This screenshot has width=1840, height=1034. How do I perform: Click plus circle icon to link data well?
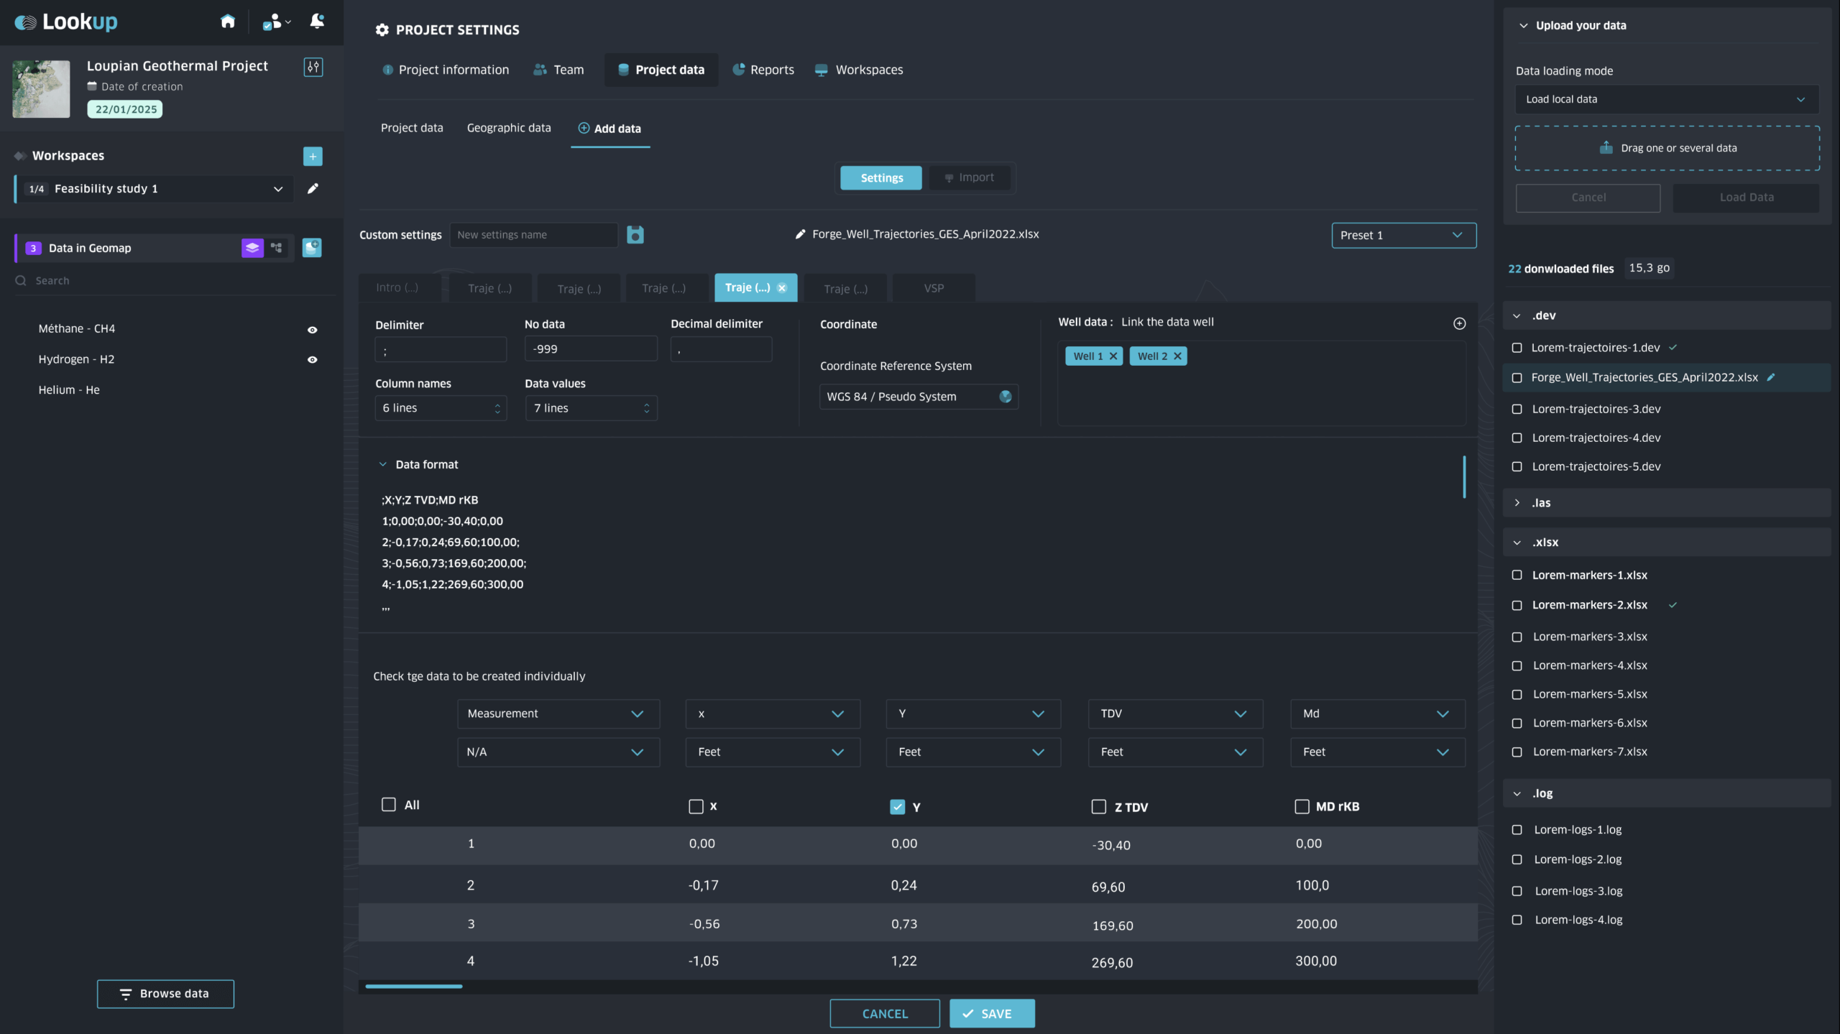pos(1459,323)
